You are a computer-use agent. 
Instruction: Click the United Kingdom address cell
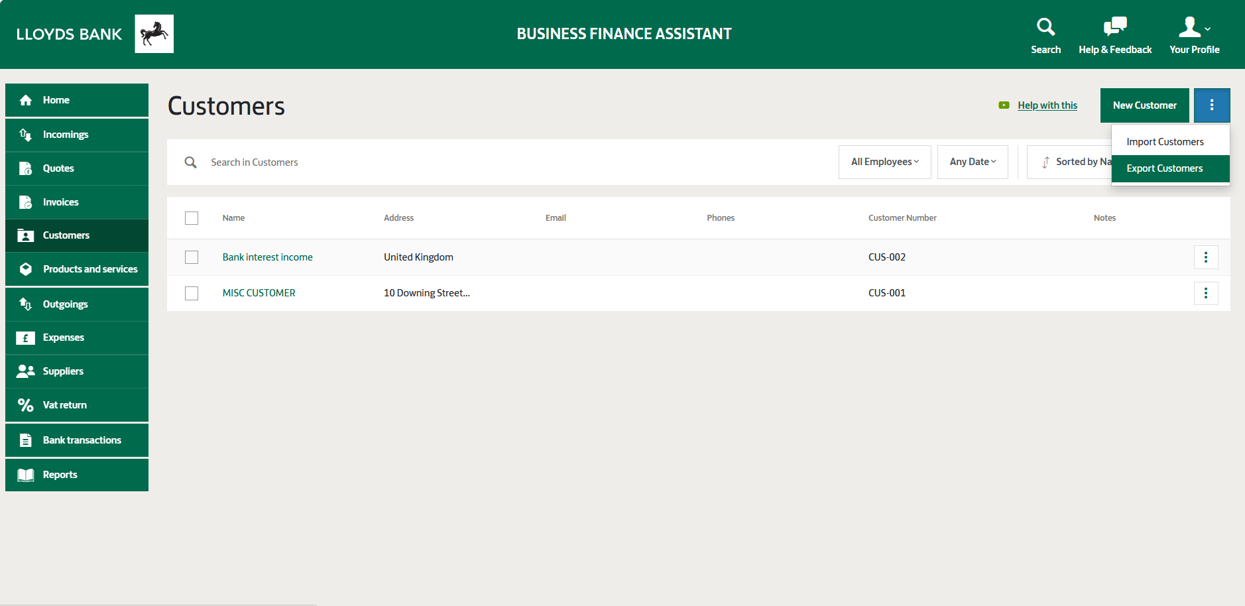tap(419, 257)
